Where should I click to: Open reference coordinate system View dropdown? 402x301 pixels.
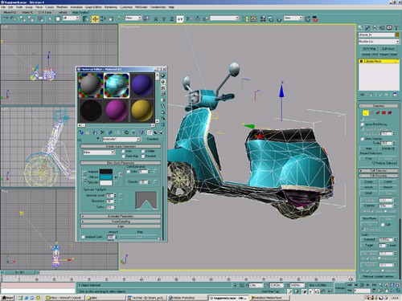click(x=133, y=18)
